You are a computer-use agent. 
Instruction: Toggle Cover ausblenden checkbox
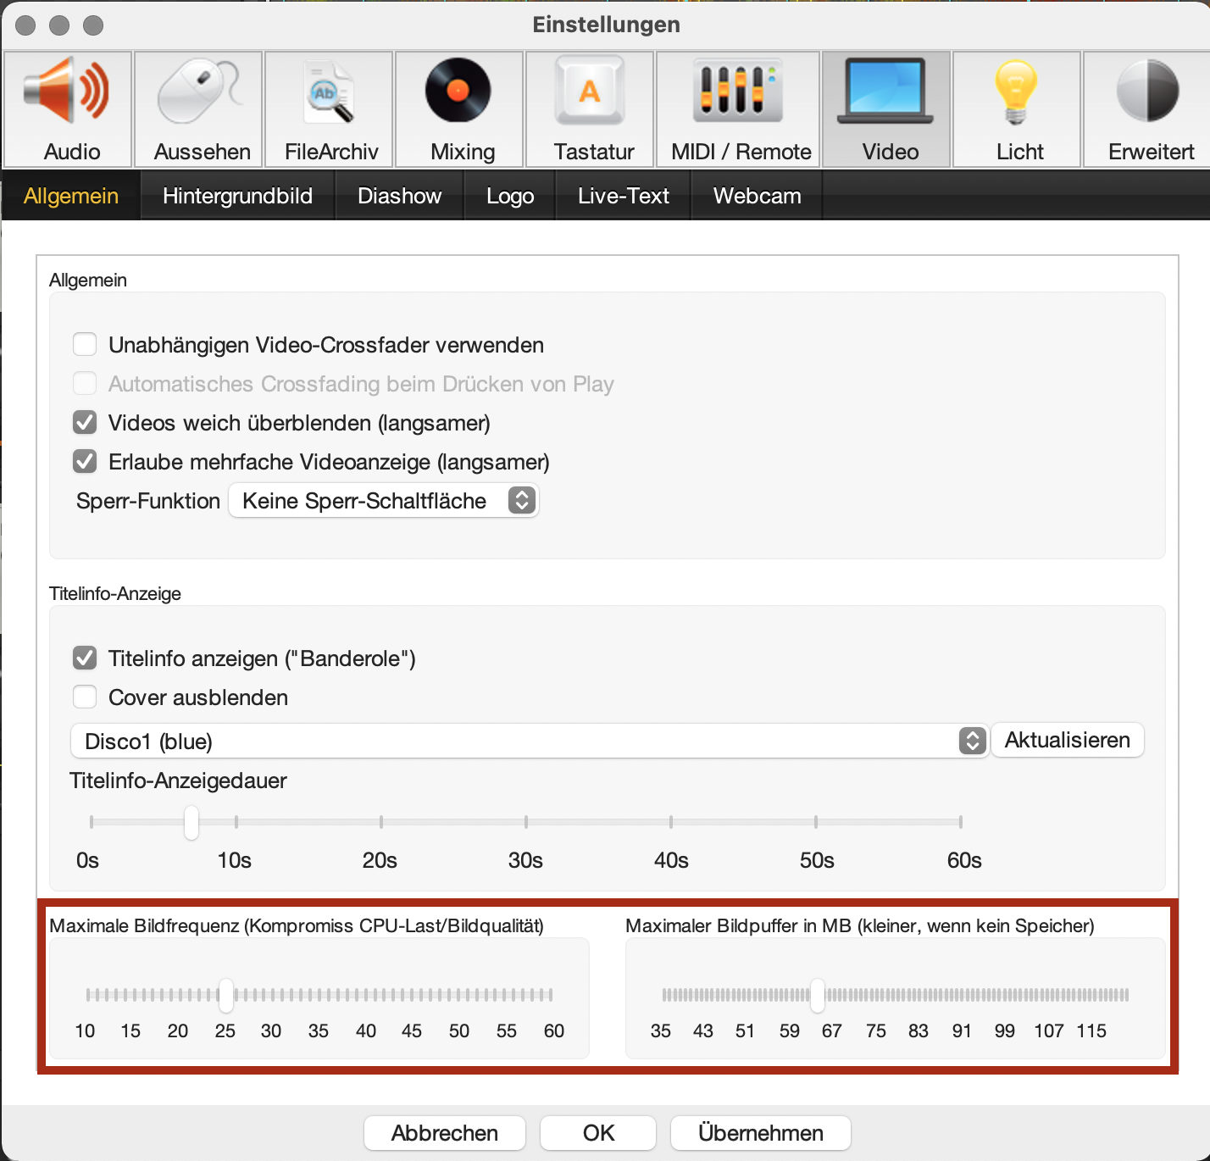point(85,697)
